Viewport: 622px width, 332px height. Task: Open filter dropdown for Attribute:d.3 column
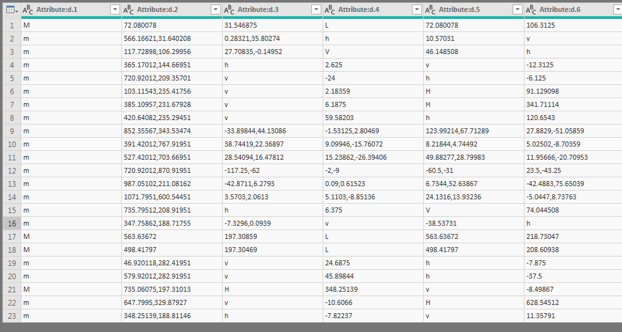[316, 10]
